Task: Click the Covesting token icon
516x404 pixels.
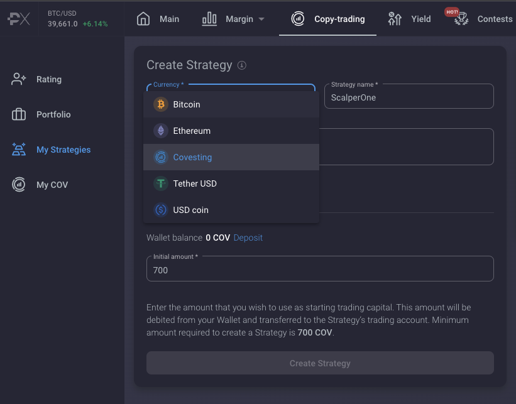Action: pos(161,157)
